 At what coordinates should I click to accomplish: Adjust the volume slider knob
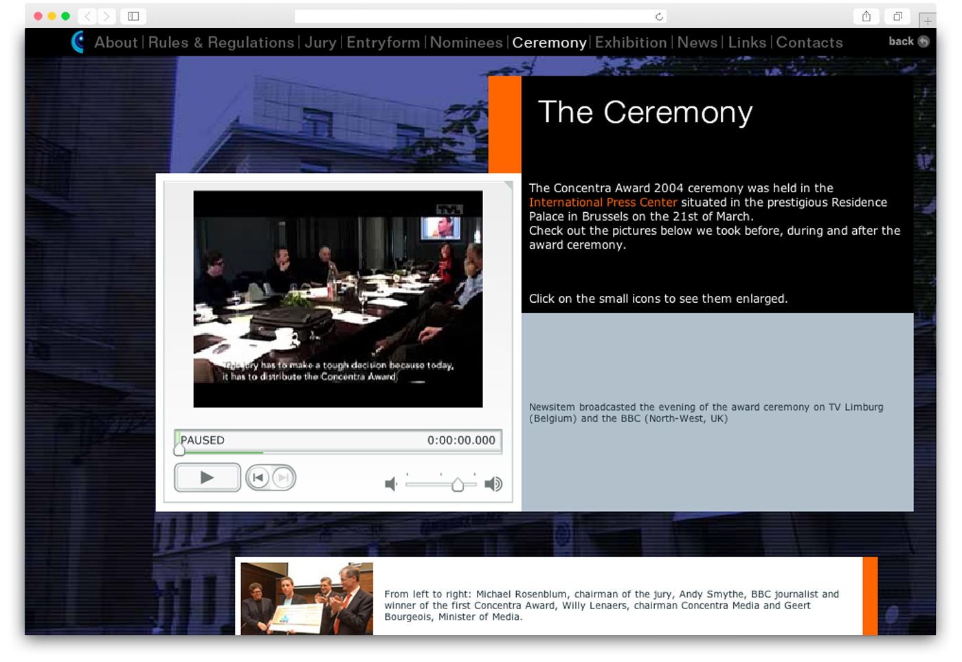[x=458, y=485]
